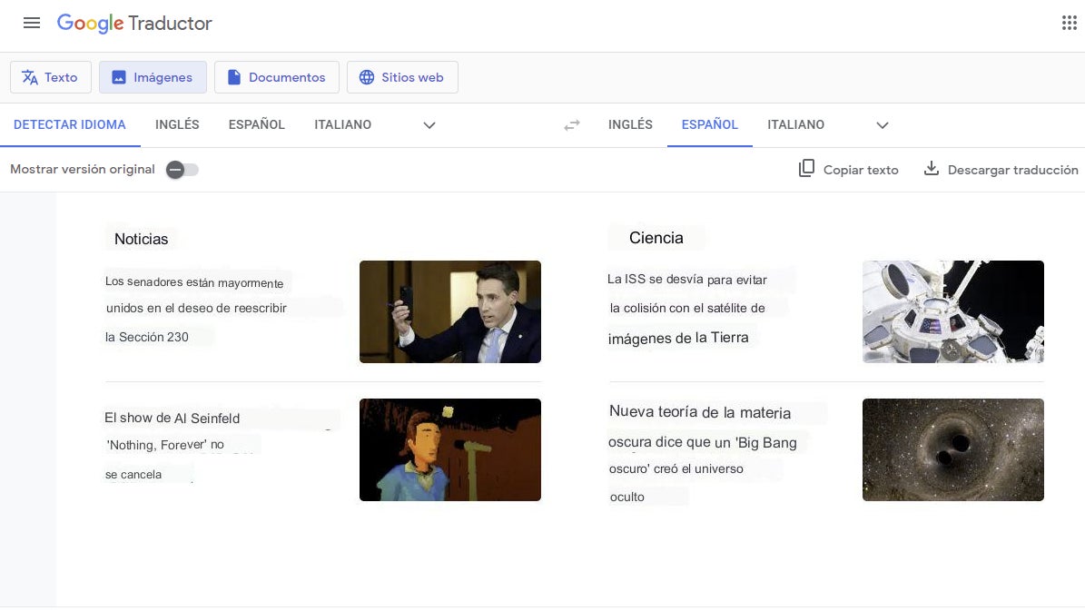The width and height of the screenshot is (1085, 611).
Task: Click the black hole image thumbnail
Action: [x=952, y=449]
